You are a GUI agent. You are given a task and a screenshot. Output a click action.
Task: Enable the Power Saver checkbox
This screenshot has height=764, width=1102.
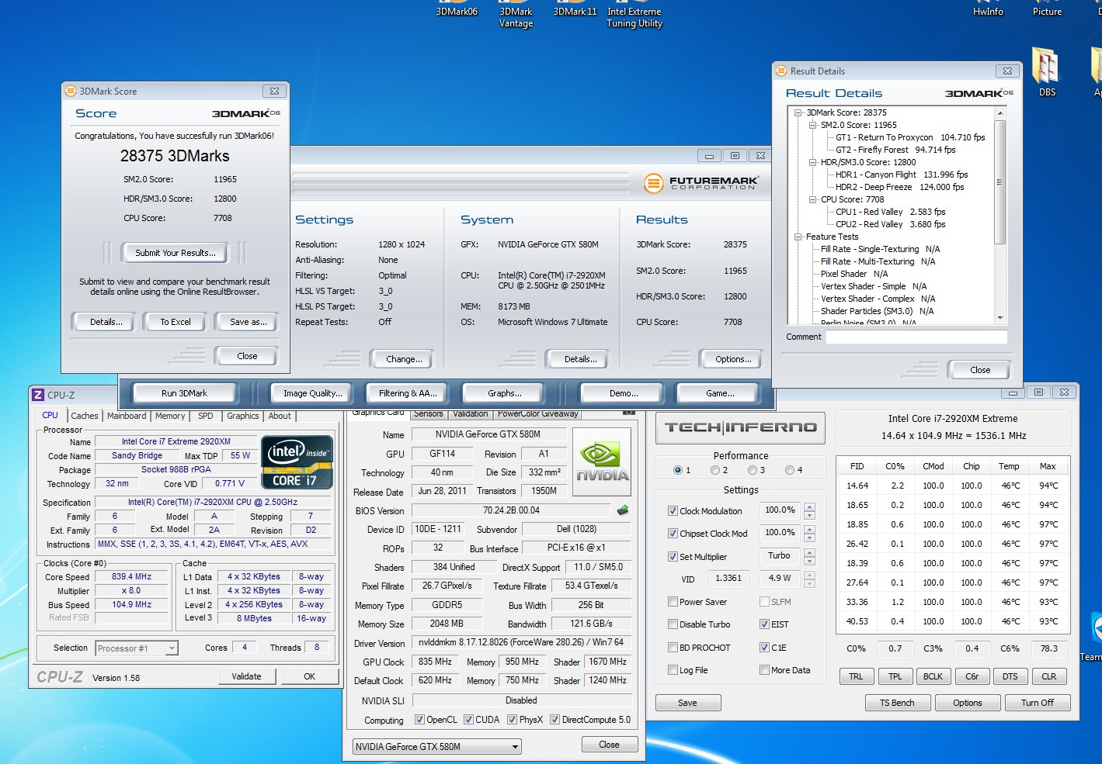click(x=673, y=602)
